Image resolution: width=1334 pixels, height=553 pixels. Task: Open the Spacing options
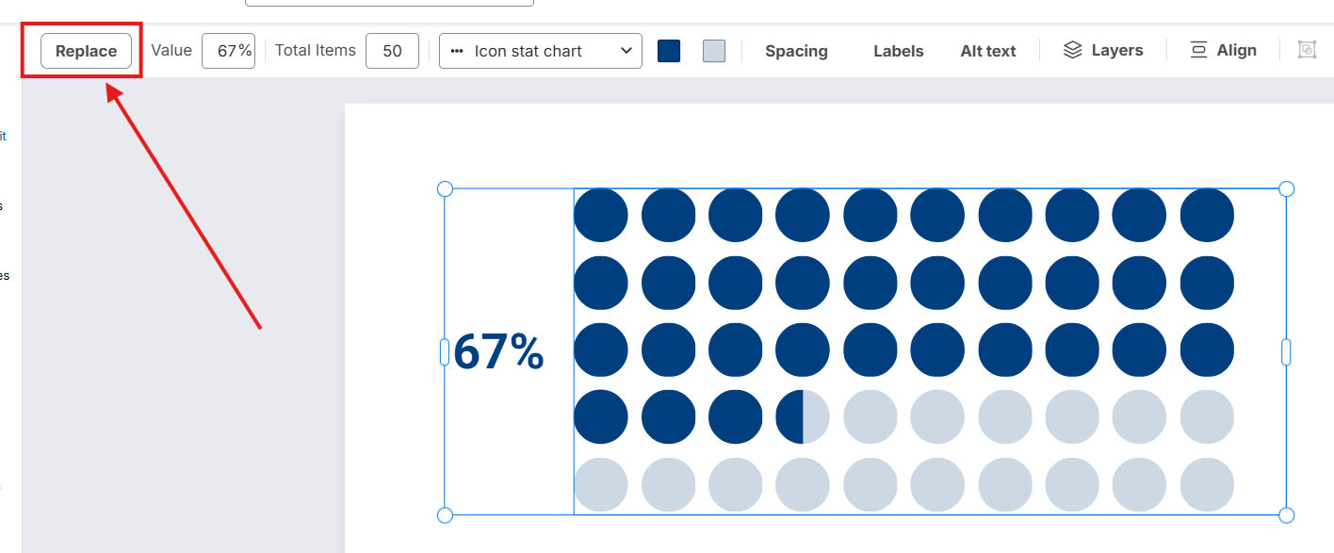(796, 51)
